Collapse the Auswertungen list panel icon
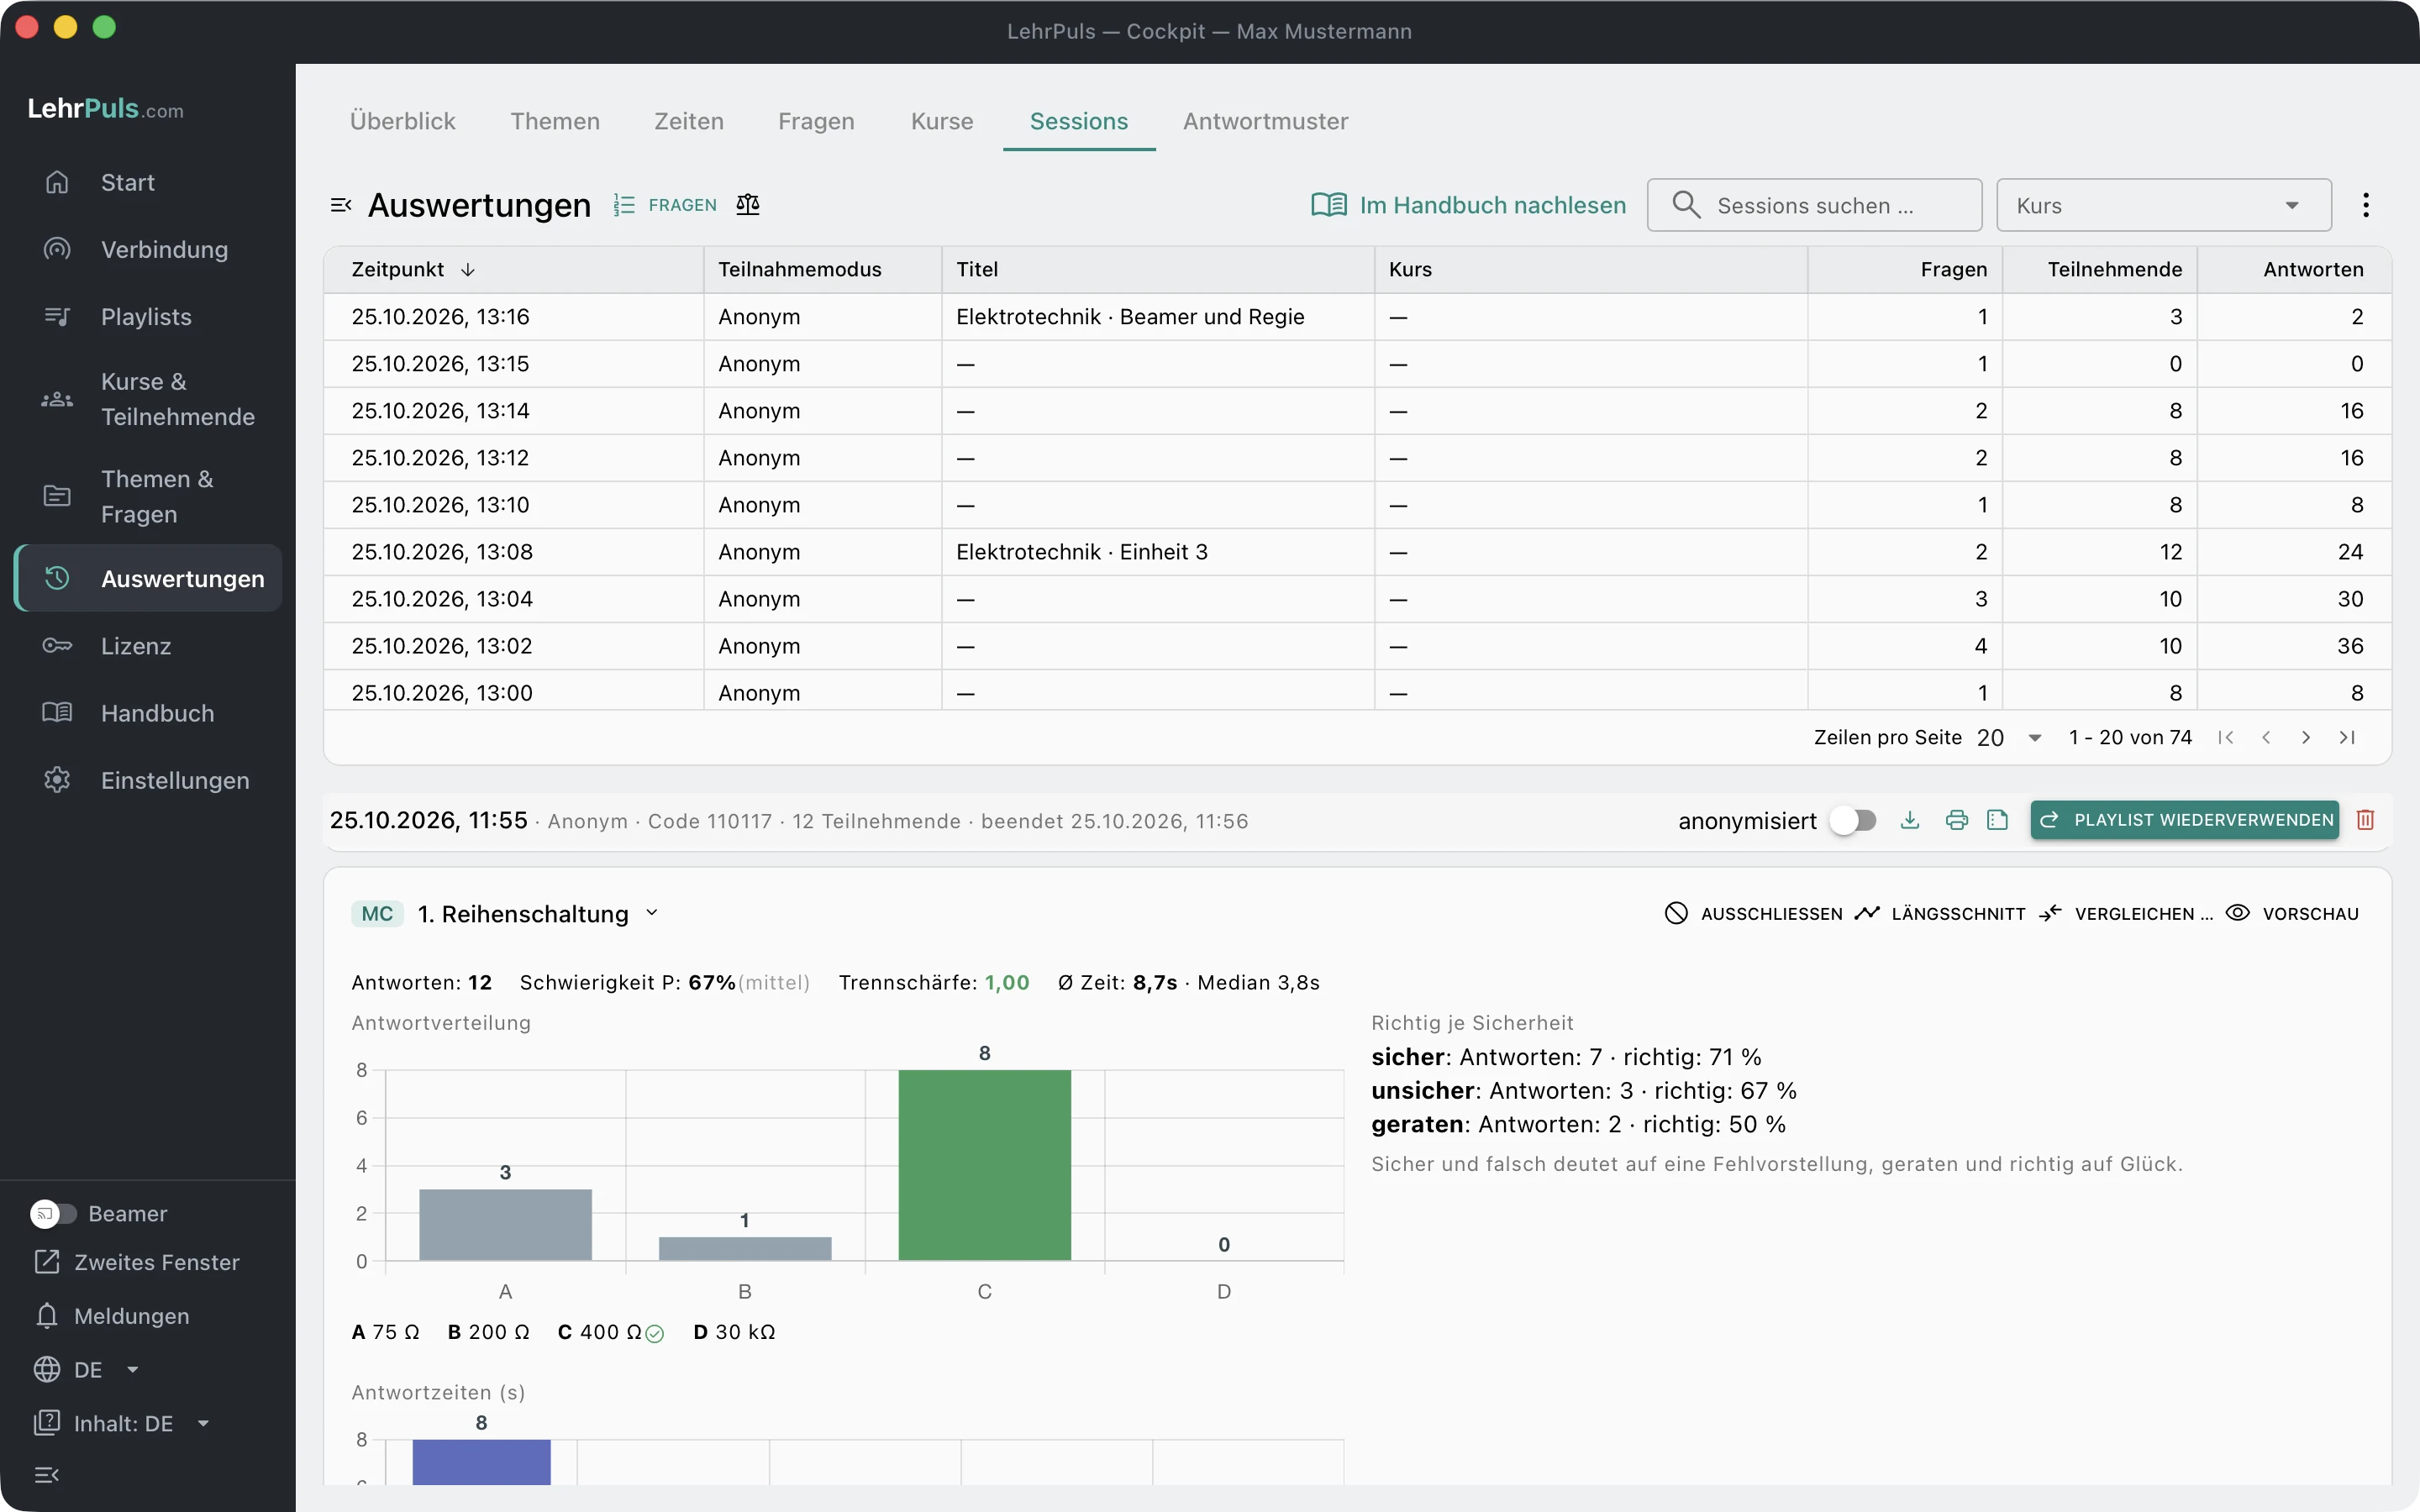The image size is (2420, 1512). [x=341, y=205]
